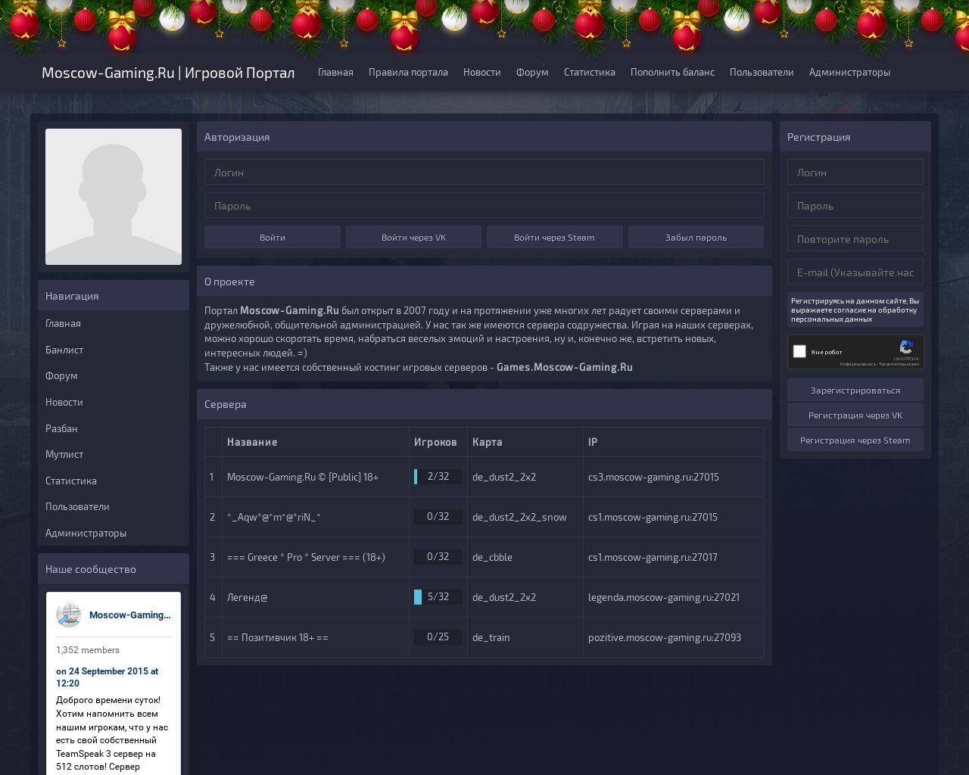Focus the Повторите пароль field
This screenshot has width=969, height=775.
855,238
